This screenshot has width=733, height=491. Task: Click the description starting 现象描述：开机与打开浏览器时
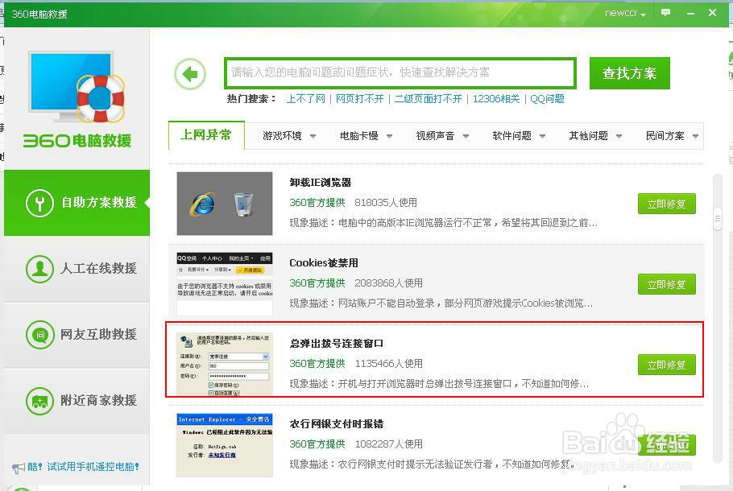(x=439, y=384)
